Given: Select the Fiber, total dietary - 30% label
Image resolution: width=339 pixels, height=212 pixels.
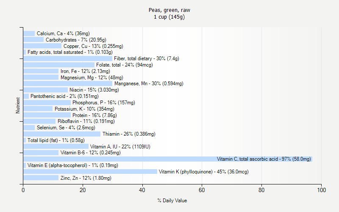Looking at the screenshot, I should pos(147,59).
